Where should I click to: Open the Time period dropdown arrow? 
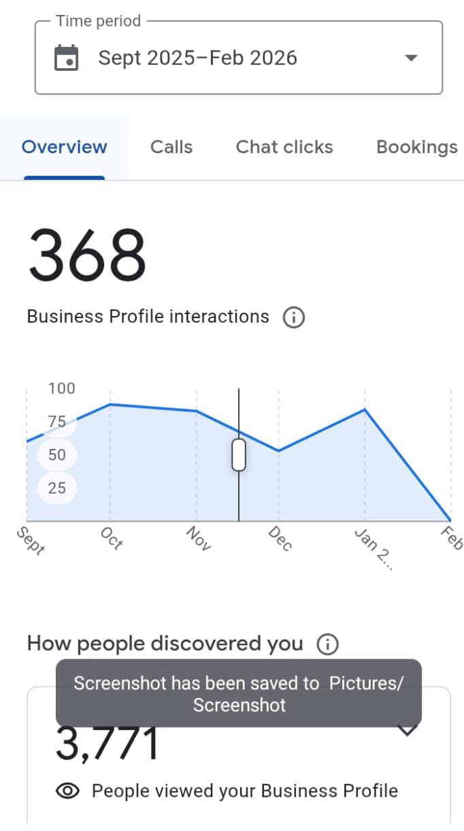tap(411, 59)
